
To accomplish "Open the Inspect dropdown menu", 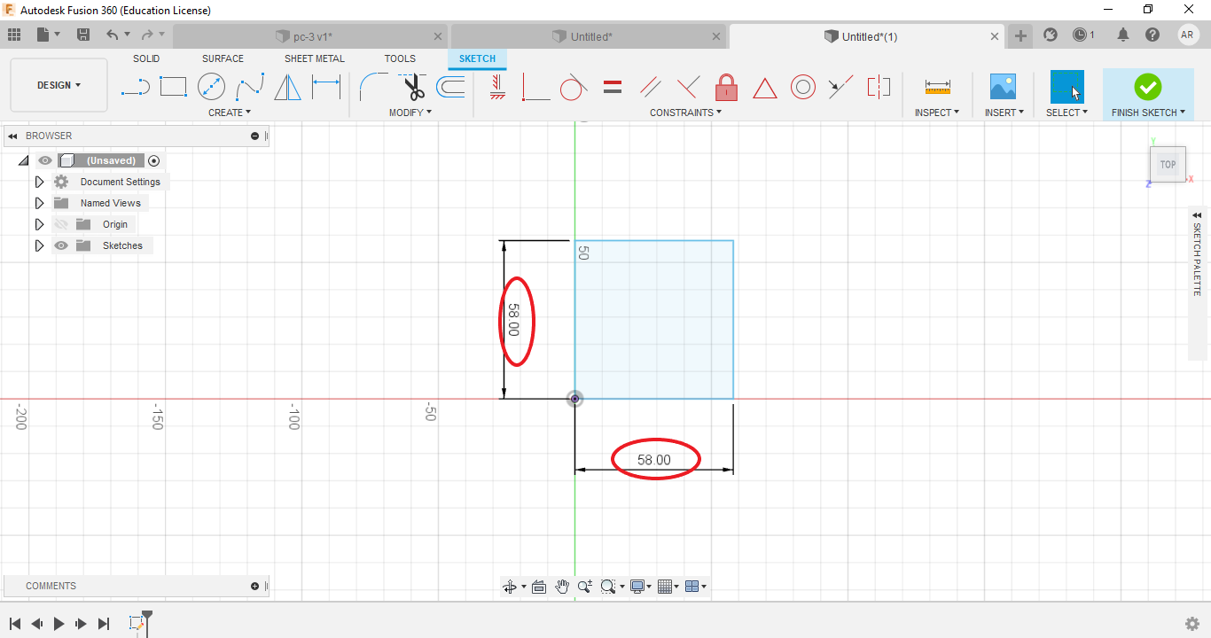I will click(937, 113).
